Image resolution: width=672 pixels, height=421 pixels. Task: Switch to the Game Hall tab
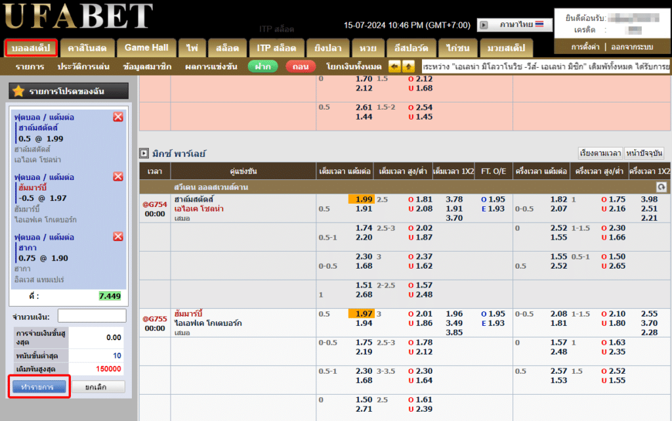(x=146, y=47)
